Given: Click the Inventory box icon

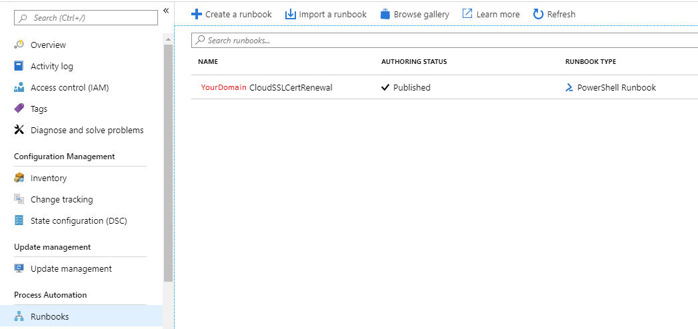Looking at the screenshot, I should tap(19, 178).
